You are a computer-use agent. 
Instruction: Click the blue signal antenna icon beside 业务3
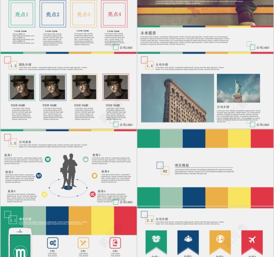tap(39, 175)
